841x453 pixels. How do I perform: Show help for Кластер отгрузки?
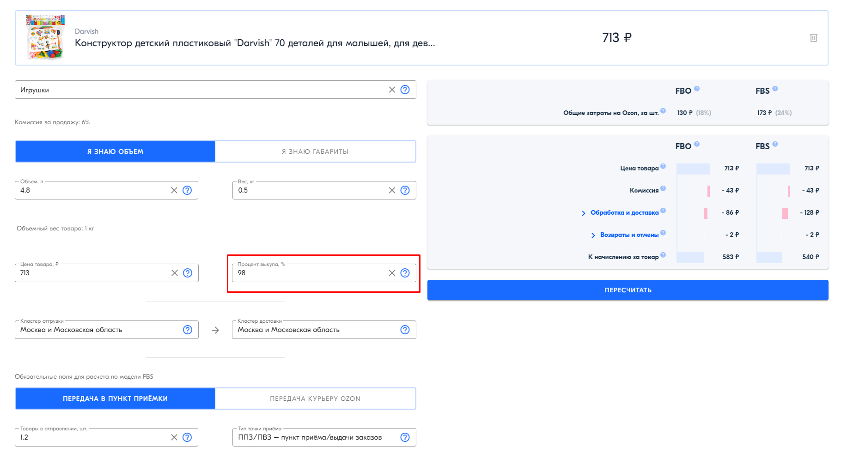188,330
